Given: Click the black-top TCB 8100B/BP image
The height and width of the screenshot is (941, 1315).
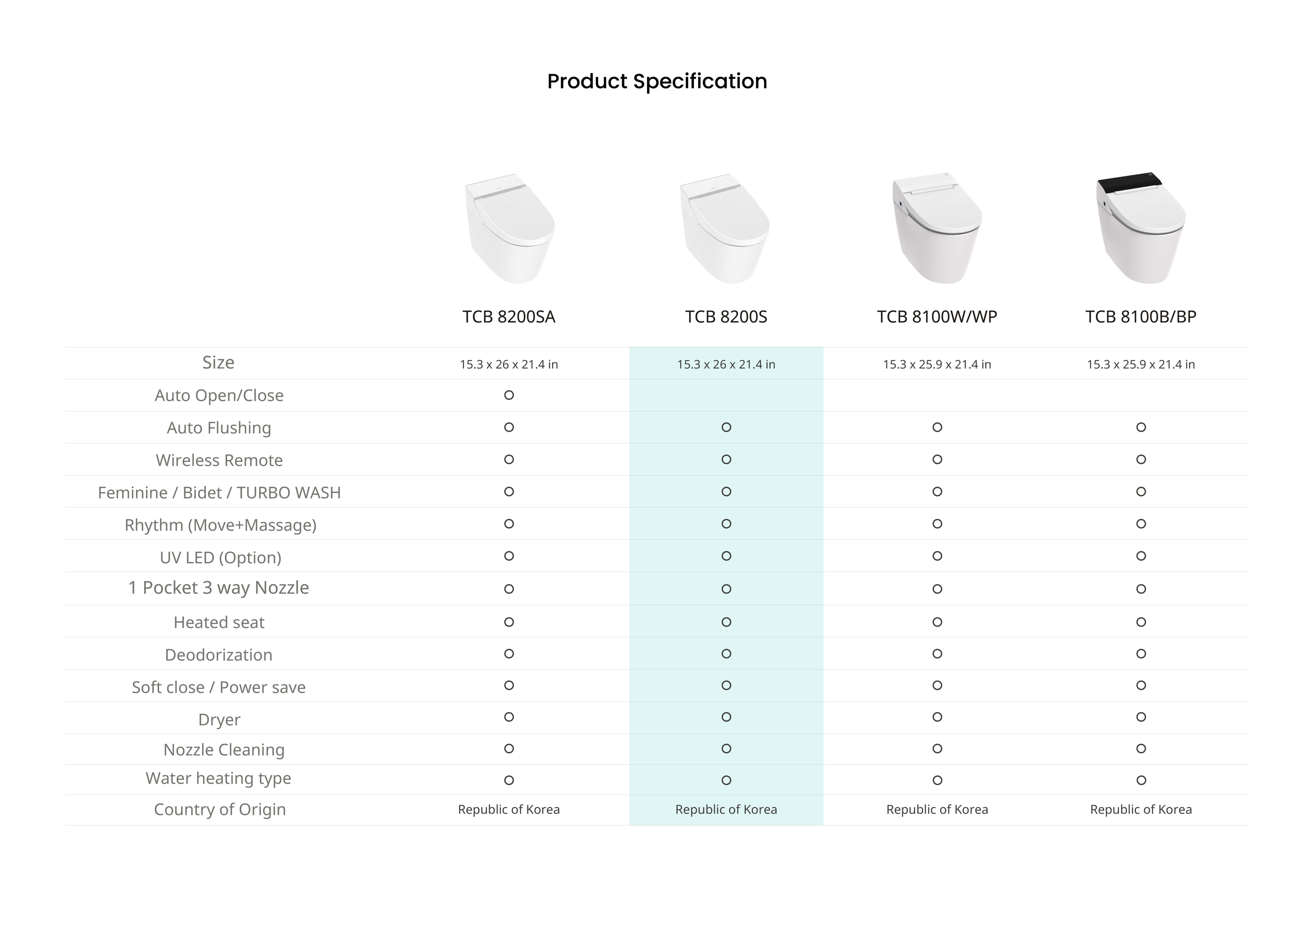Looking at the screenshot, I should click(1141, 228).
